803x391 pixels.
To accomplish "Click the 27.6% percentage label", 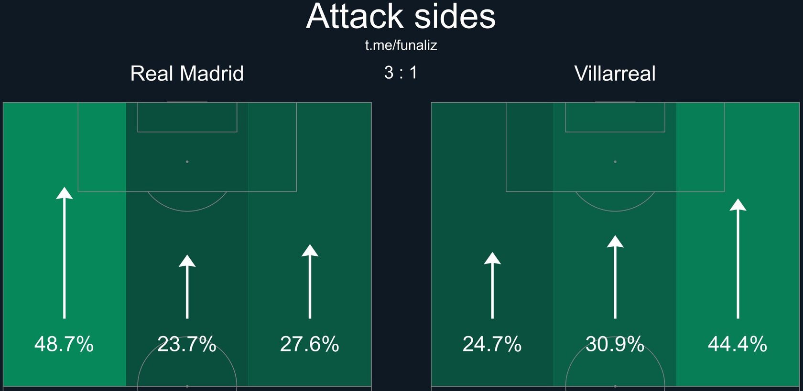I will [310, 344].
